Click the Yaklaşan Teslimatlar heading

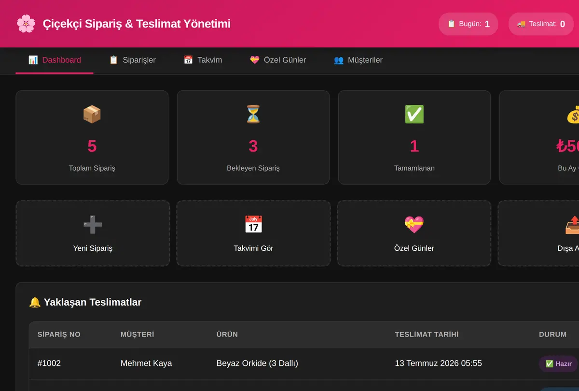coord(93,302)
